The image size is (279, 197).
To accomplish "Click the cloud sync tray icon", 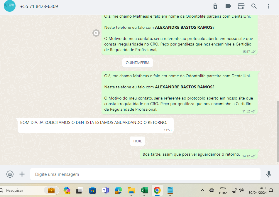I will 212,190.
